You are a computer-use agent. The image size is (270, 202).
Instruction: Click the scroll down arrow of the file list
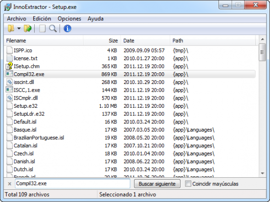coord(262,173)
